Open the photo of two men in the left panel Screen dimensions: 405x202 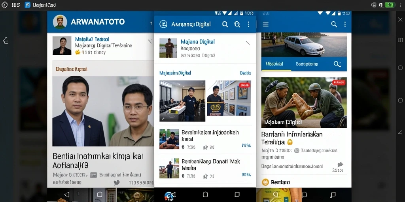(103, 111)
